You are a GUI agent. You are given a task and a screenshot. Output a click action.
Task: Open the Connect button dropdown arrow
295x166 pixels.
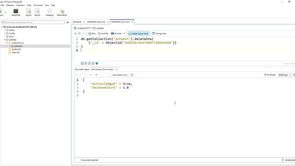pyautogui.click(x=6, y=12)
